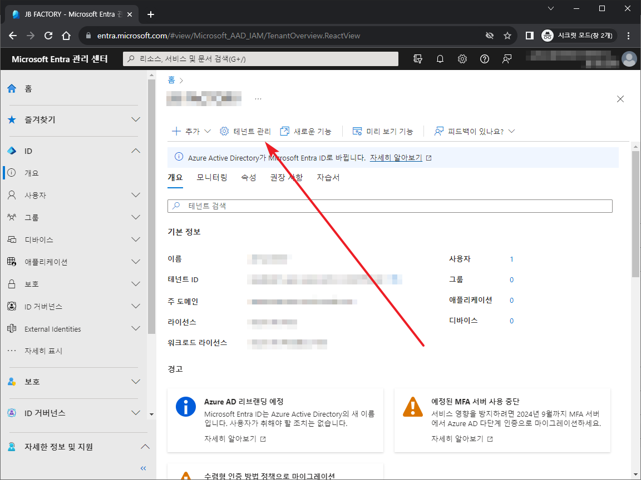Click 자세히 표시 in the sidebar
The image size is (641, 480).
point(43,351)
